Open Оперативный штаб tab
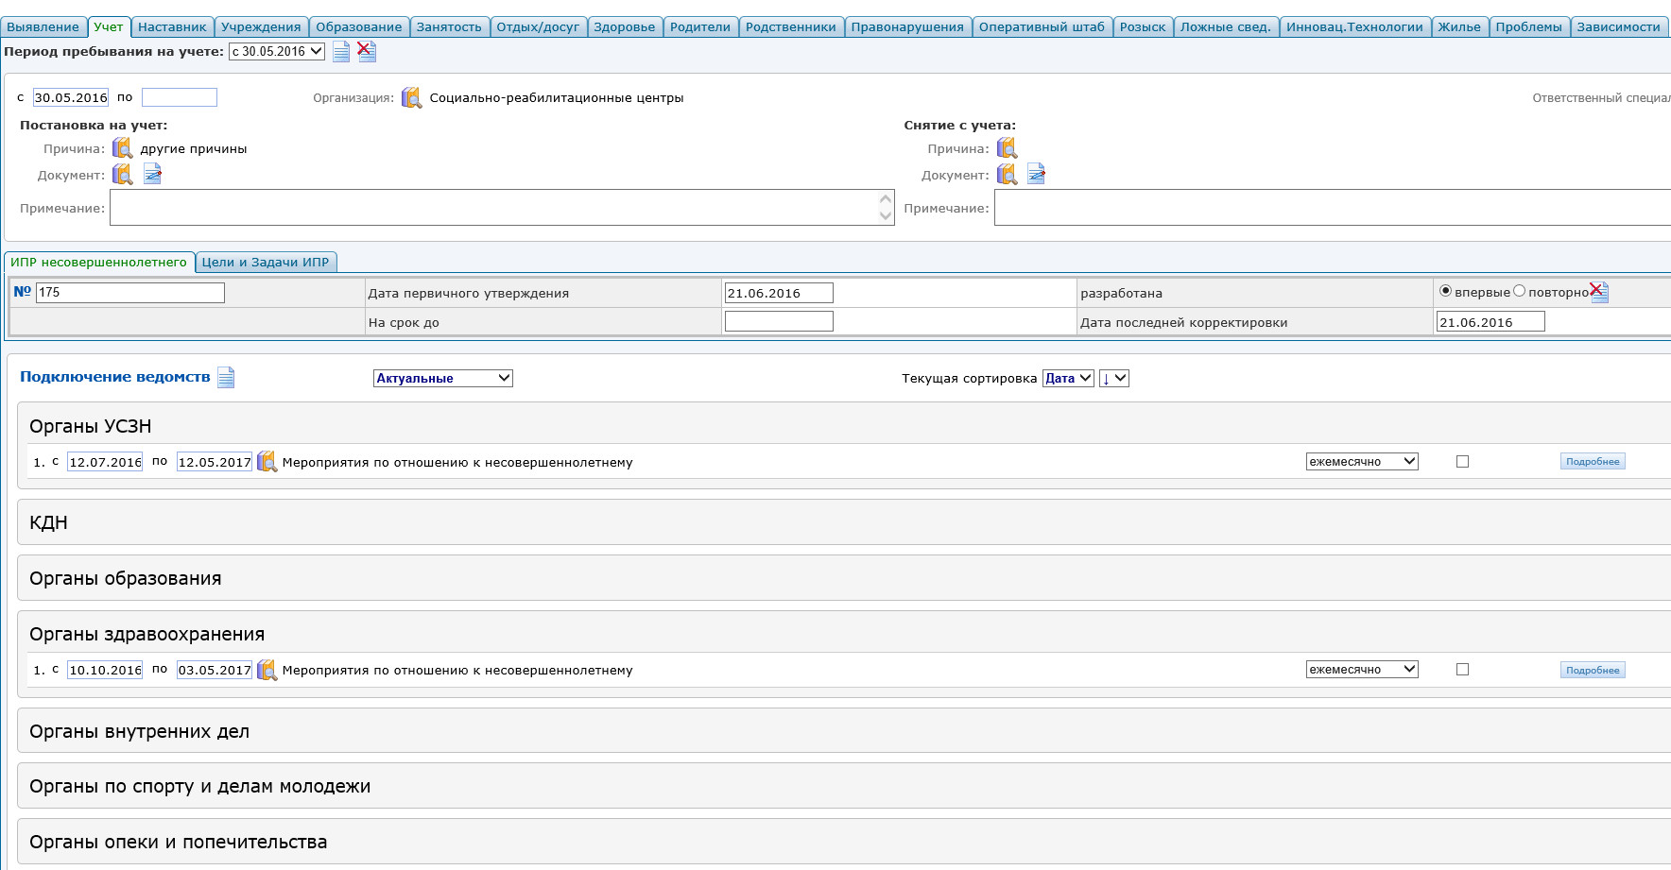 click(x=1042, y=26)
